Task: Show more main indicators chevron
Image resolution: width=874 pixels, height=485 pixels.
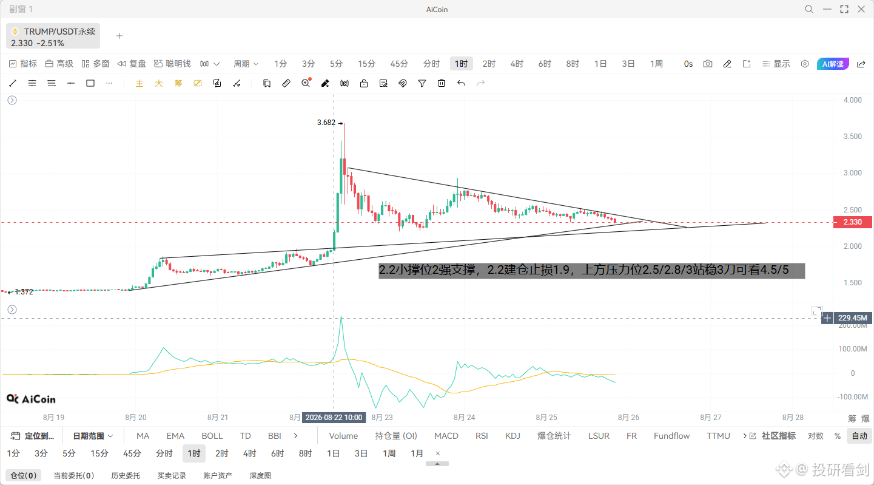Action: (x=295, y=436)
